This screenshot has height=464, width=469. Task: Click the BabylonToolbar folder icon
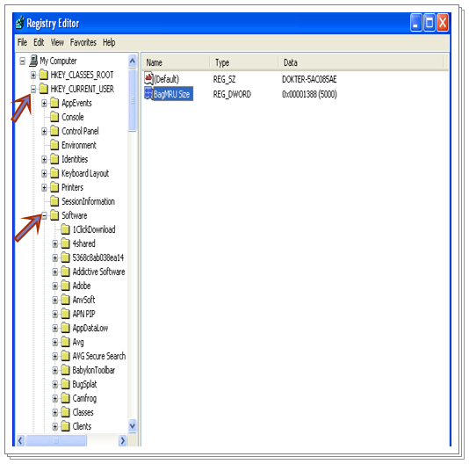(x=66, y=370)
